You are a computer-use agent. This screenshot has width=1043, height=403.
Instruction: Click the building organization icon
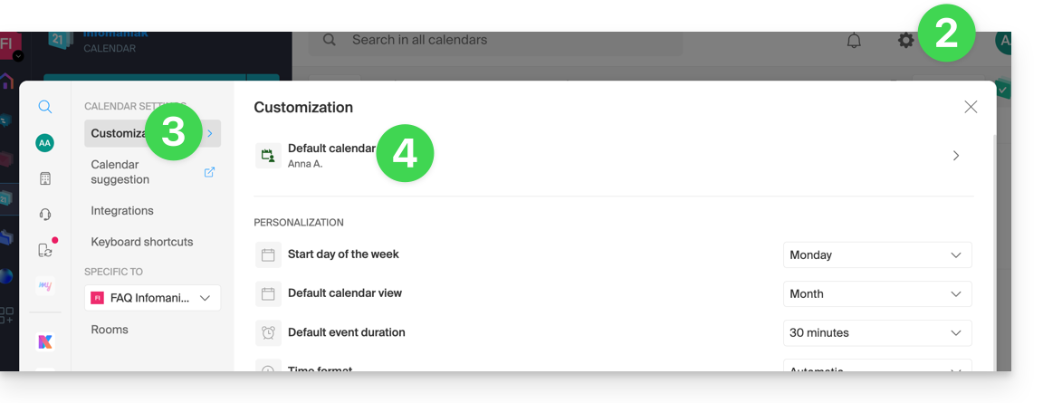tap(44, 178)
